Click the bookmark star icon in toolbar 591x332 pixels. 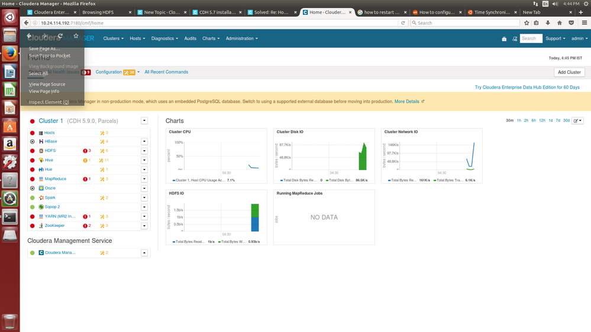tap(526, 23)
